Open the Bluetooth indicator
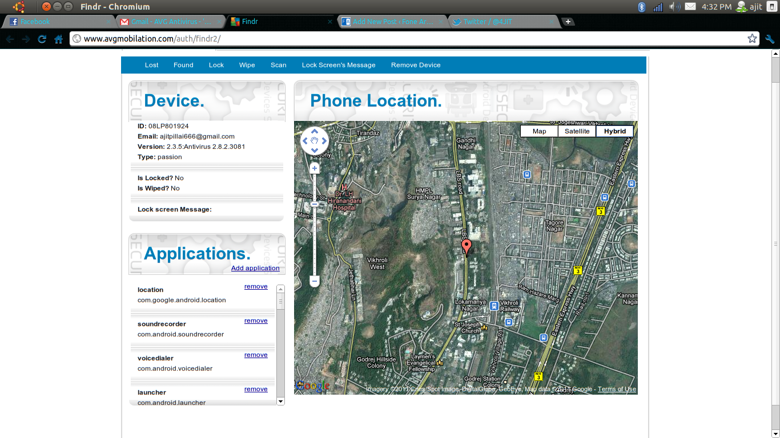The height and width of the screenshot is (438, 780). click(x=641, y=7)
